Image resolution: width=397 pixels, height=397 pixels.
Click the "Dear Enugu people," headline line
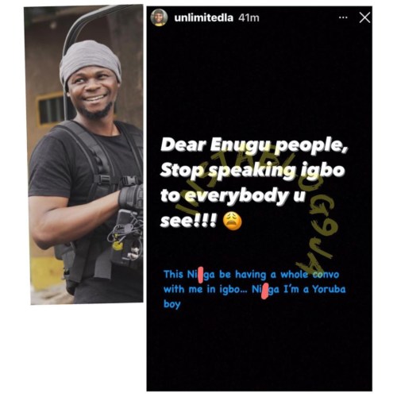253,146
